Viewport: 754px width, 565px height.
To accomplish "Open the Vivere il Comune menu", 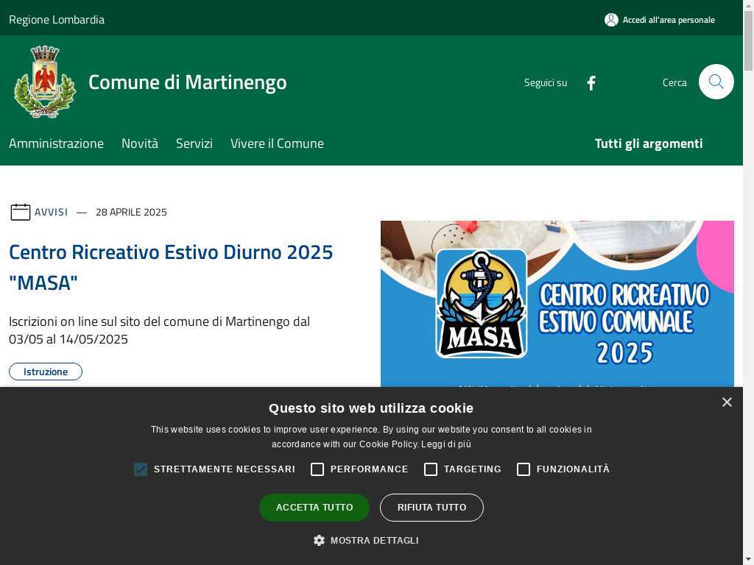I will 277,143.
